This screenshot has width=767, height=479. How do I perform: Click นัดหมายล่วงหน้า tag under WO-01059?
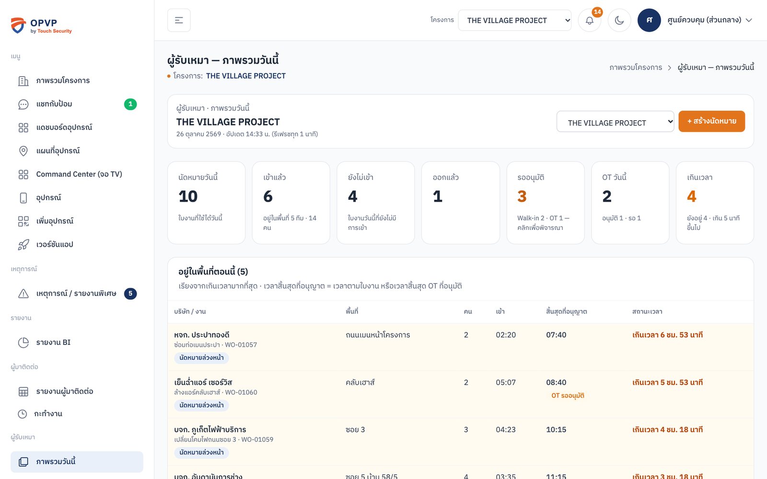201,452
